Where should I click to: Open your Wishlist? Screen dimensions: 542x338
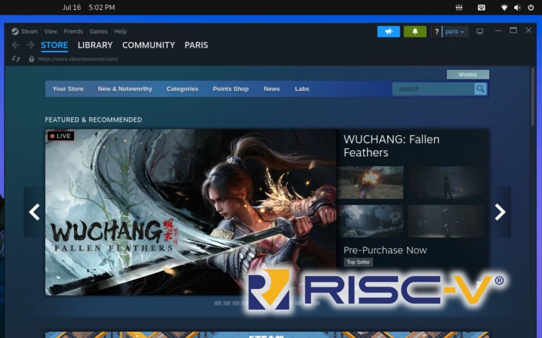click(x=468, y=74)
